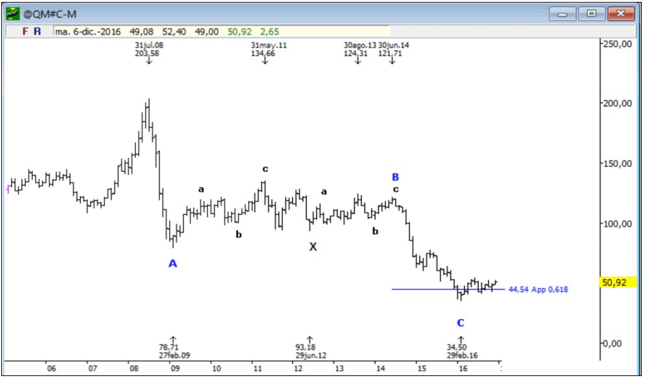
Task: Click the low value 49,00
Action: [x=207, y=32]
